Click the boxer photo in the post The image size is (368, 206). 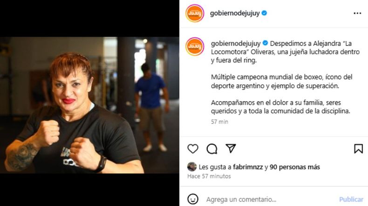[x=89, y=105]
